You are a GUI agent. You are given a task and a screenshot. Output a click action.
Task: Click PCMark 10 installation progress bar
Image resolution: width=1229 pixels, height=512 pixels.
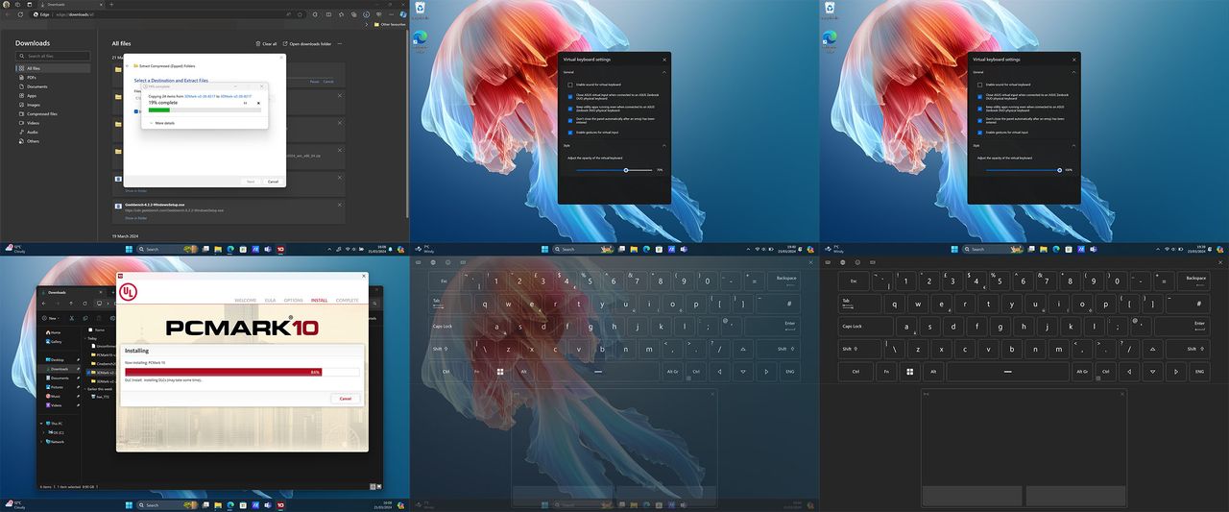click(242, 371)
